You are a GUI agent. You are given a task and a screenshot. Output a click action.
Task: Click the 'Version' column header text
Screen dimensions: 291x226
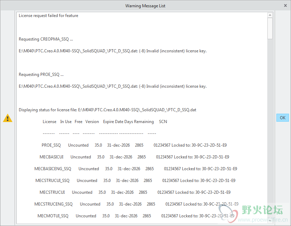[92, 122]
